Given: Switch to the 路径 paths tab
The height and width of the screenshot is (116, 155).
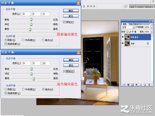Looking at the screenshot, I should (137, 24).
